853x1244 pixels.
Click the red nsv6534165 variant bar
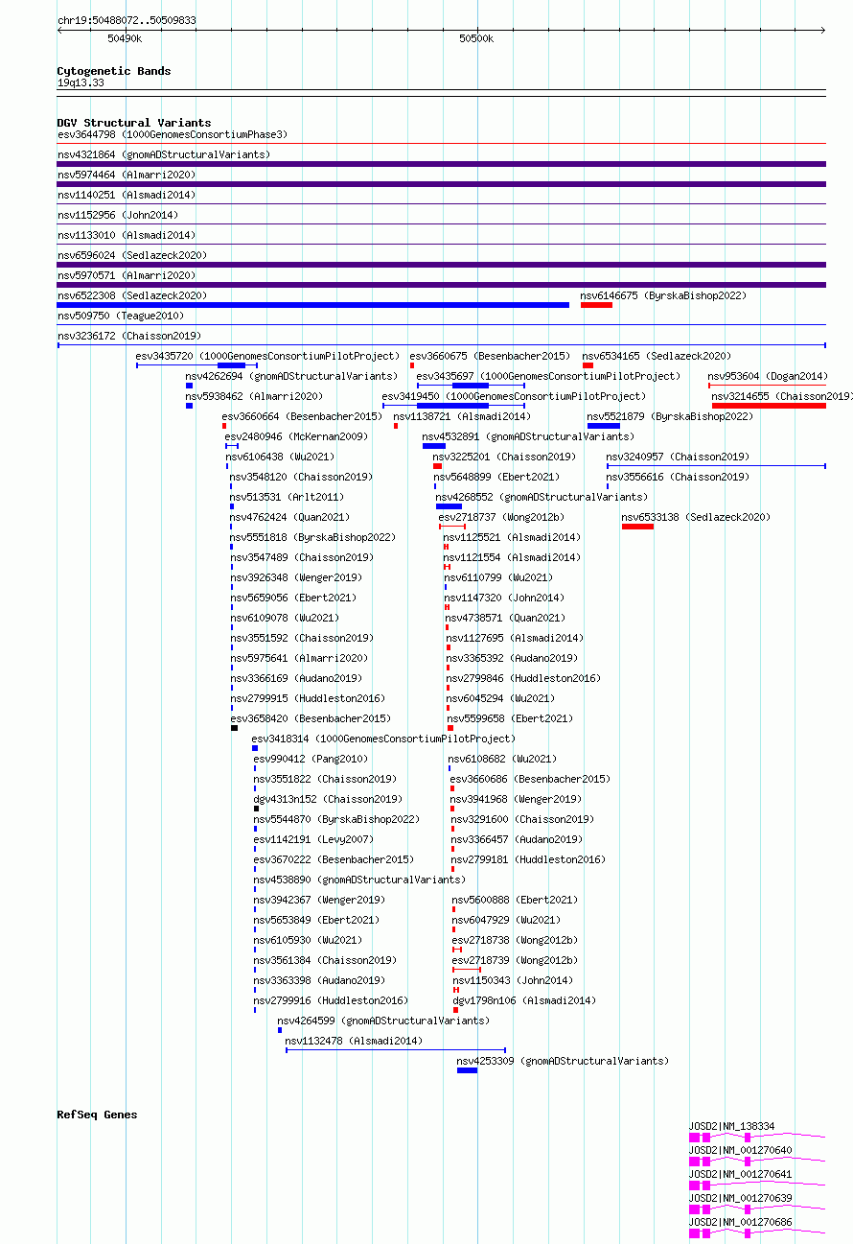pos(588,365)
